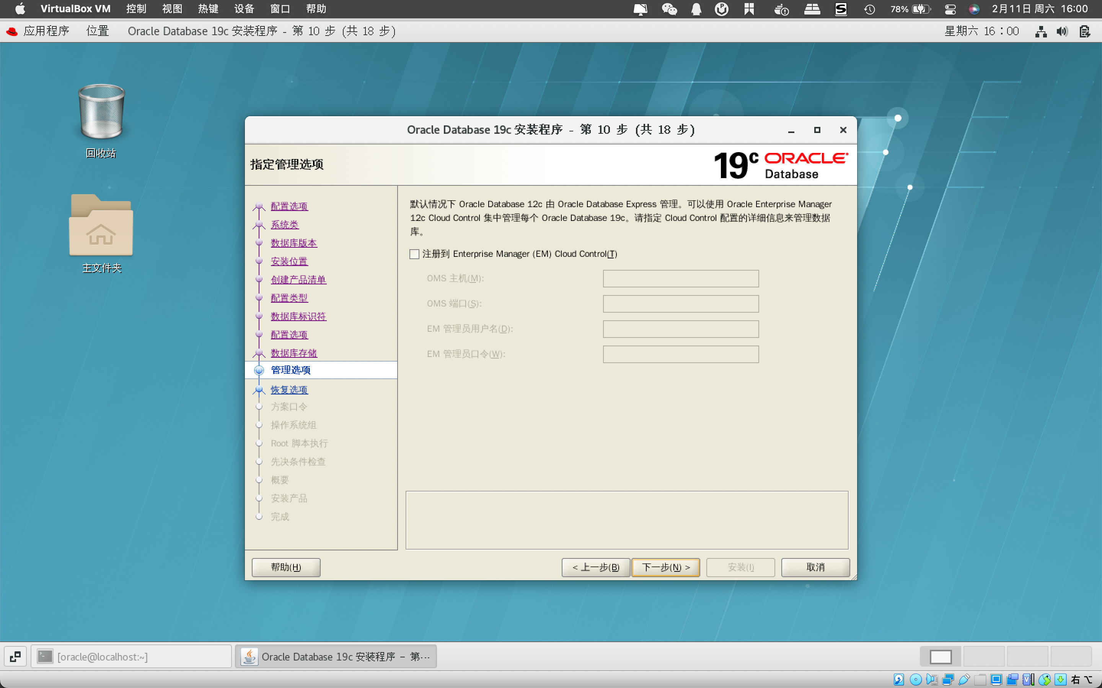The width and height of the screenshot is (1102, 688).
Task: Click the guest volume speaker icon
Action: (1062, 31)
